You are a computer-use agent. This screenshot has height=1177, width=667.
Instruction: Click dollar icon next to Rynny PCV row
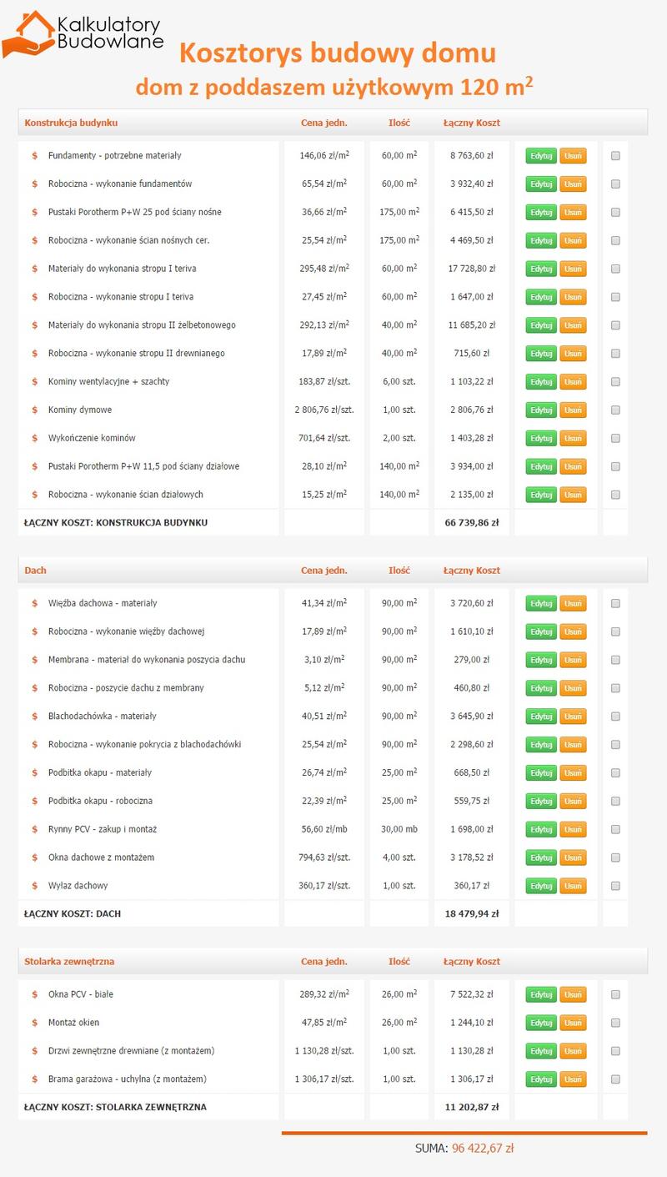pos(34,829)
